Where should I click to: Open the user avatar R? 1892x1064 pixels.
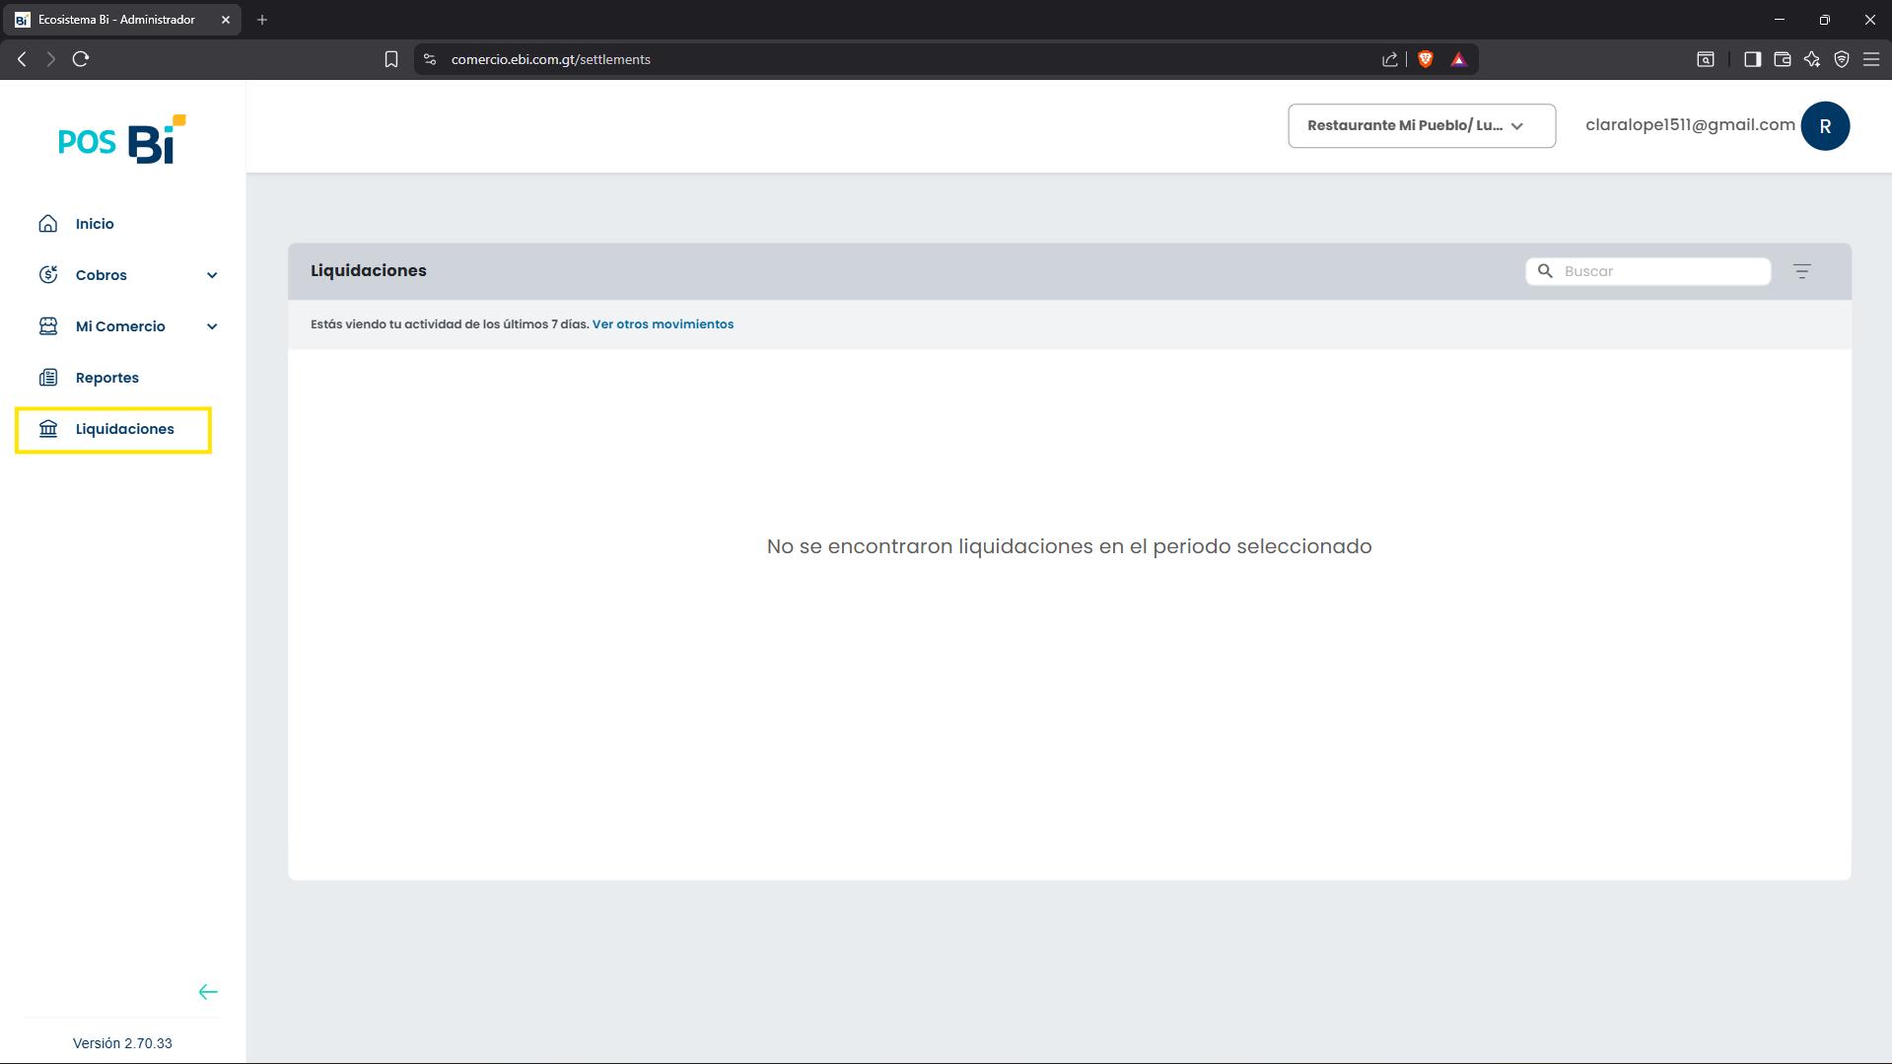point(1825,126)
